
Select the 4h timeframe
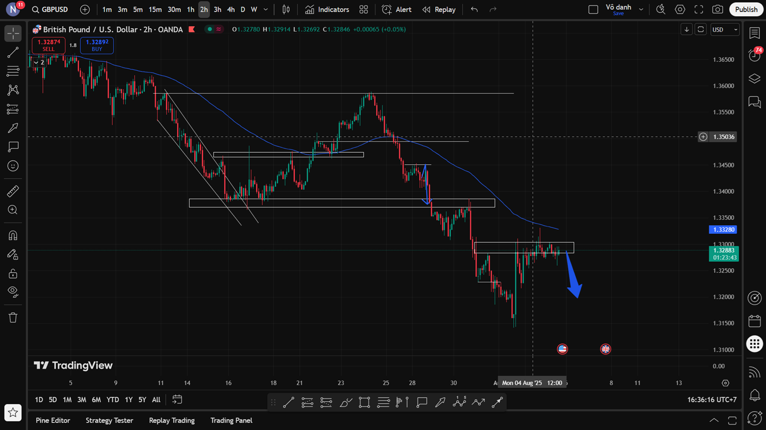click(231, 9)
